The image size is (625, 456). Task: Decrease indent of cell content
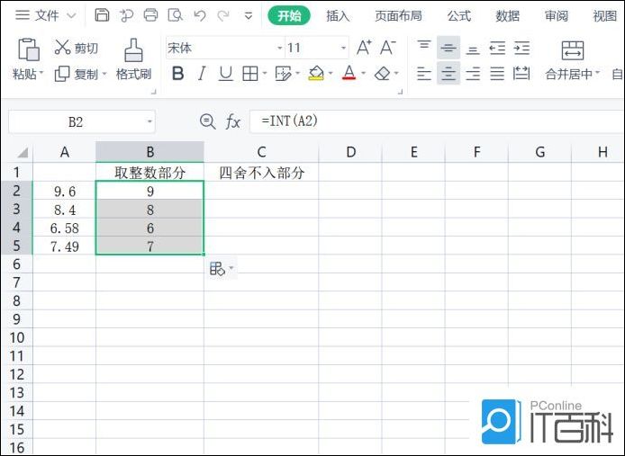click(497, 48)
